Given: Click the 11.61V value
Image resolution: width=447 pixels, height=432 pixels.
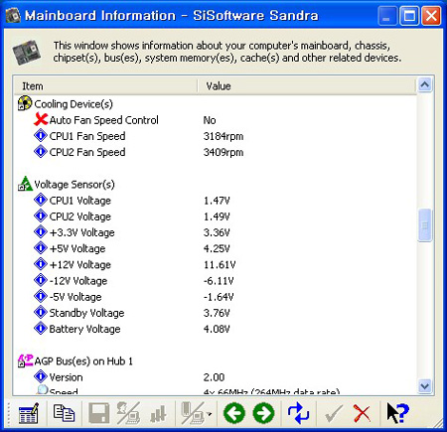Looking at the screenshot, I should [220, 265].
